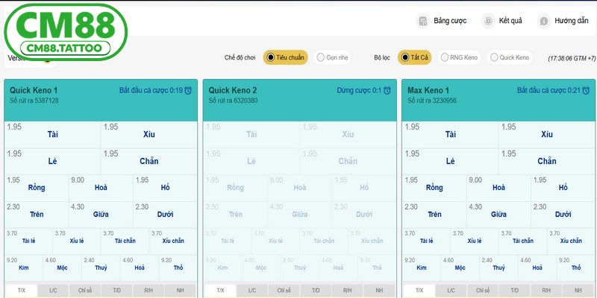Click the CM88 logo
The image size is (597, 298).
pos(66,31)
